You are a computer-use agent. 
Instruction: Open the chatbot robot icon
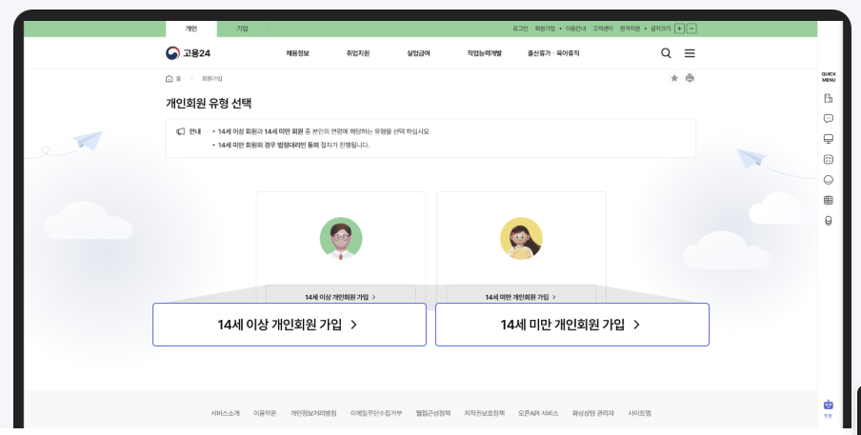tap(828, 405)
